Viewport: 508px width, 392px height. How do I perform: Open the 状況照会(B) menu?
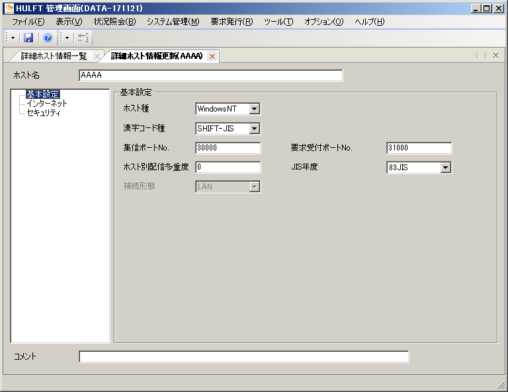114,22
